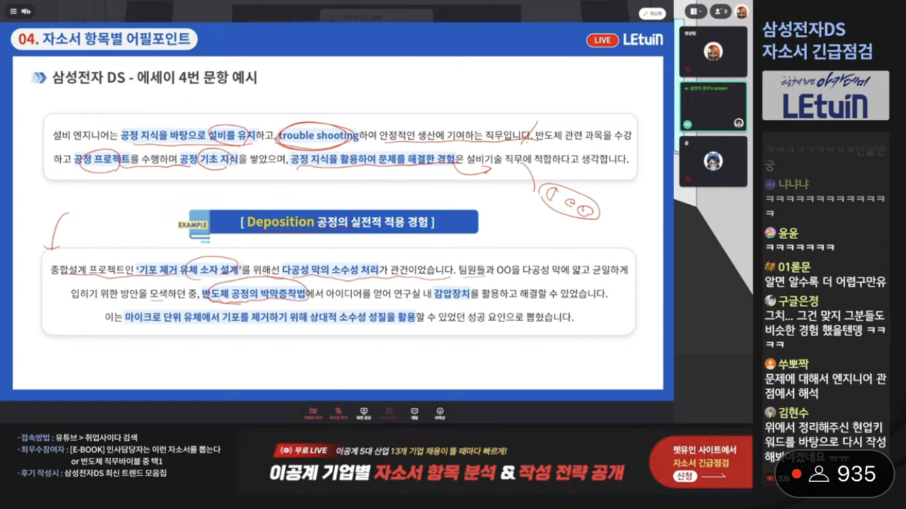
Task: Click the red muted-mic icon on 영상팀 tile
Action: [687, 69]
